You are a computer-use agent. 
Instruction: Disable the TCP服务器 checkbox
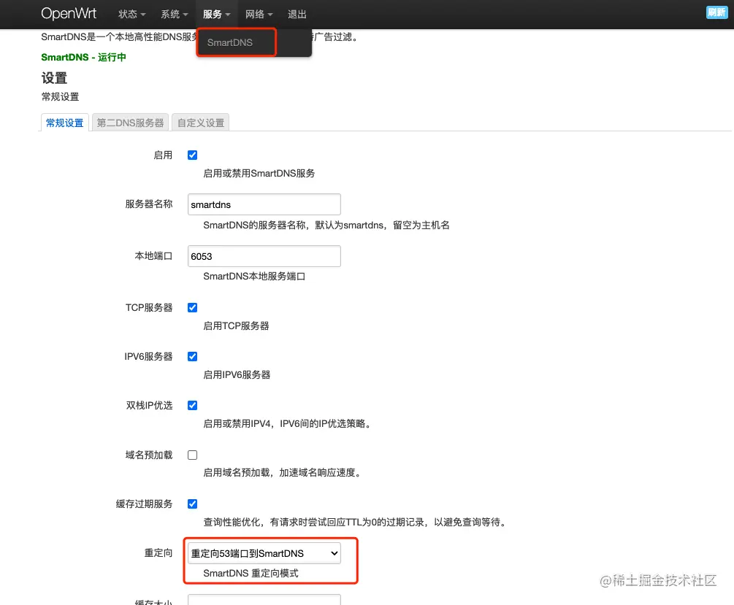tap(192, 307)
